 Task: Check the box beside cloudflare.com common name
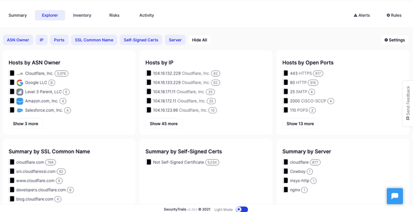12,162
